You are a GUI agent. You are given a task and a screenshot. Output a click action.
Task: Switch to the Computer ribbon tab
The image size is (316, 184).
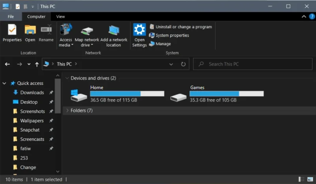click(x=36, y=17)
